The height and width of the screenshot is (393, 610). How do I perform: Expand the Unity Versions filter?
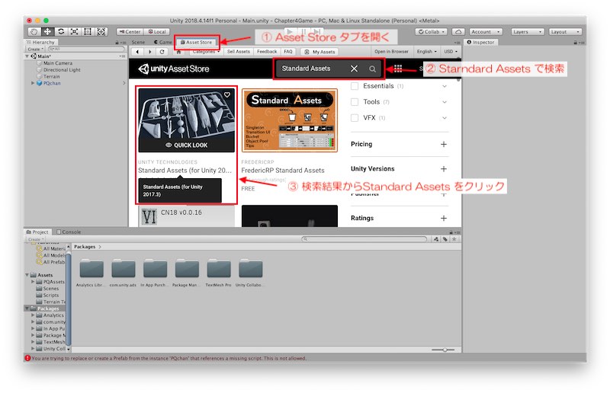click(x=444, y=169)
